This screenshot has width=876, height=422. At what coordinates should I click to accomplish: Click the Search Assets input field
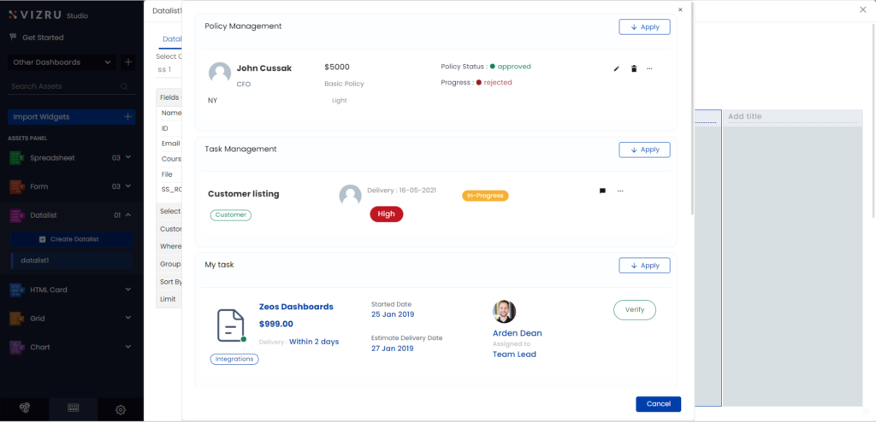click(x=64, y=86)
